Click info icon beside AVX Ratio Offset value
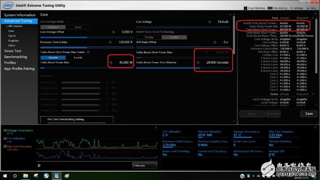This screenshot has height=180, width=320. coord(215,42)
